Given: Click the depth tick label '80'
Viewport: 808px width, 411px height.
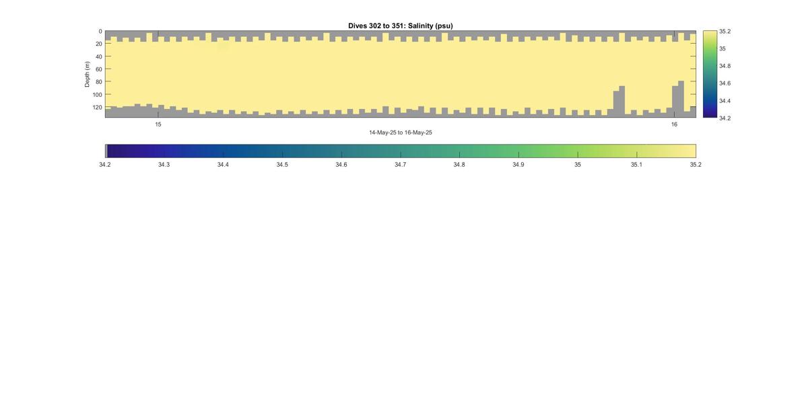Looking at the screenshot, I should (x=99, y=82).
